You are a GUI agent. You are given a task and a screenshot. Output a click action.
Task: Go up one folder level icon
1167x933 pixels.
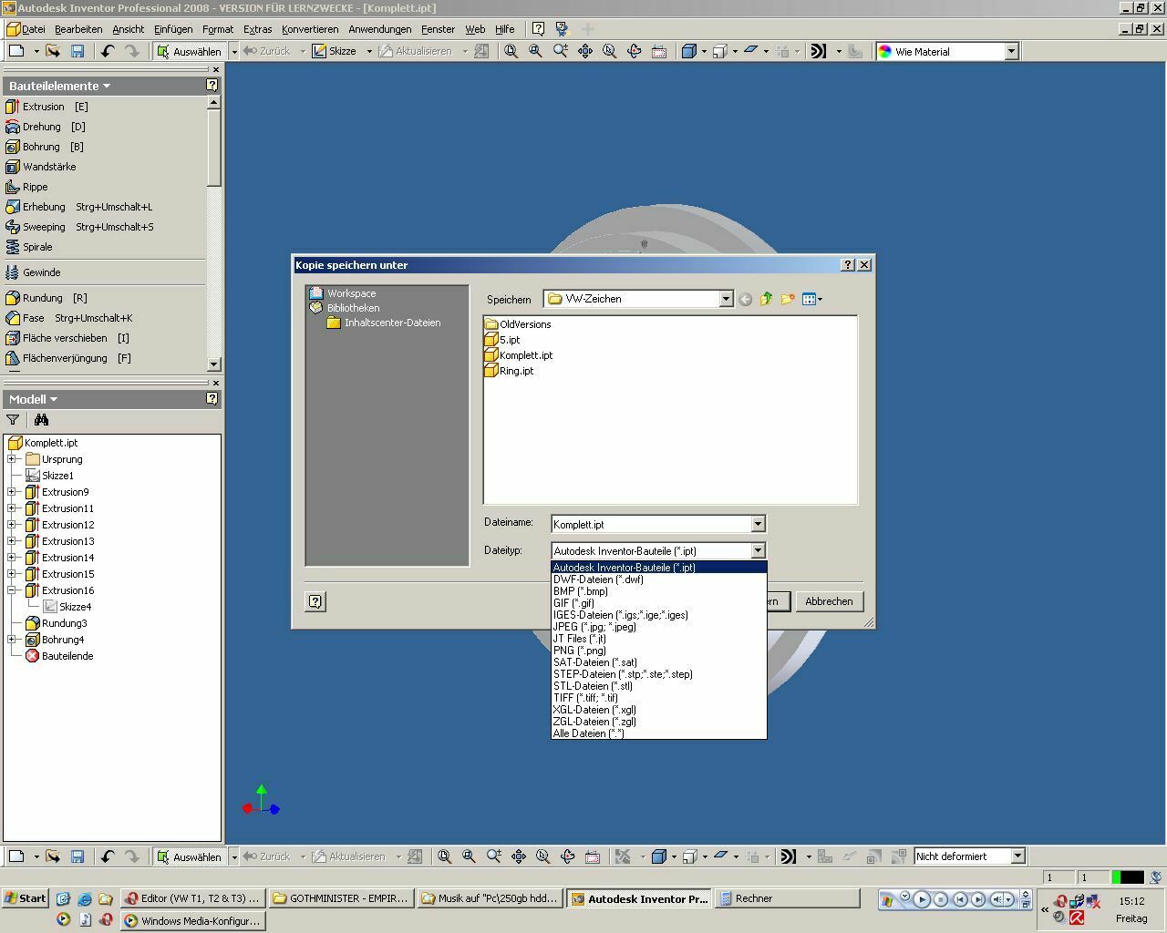tap(766, 299)
